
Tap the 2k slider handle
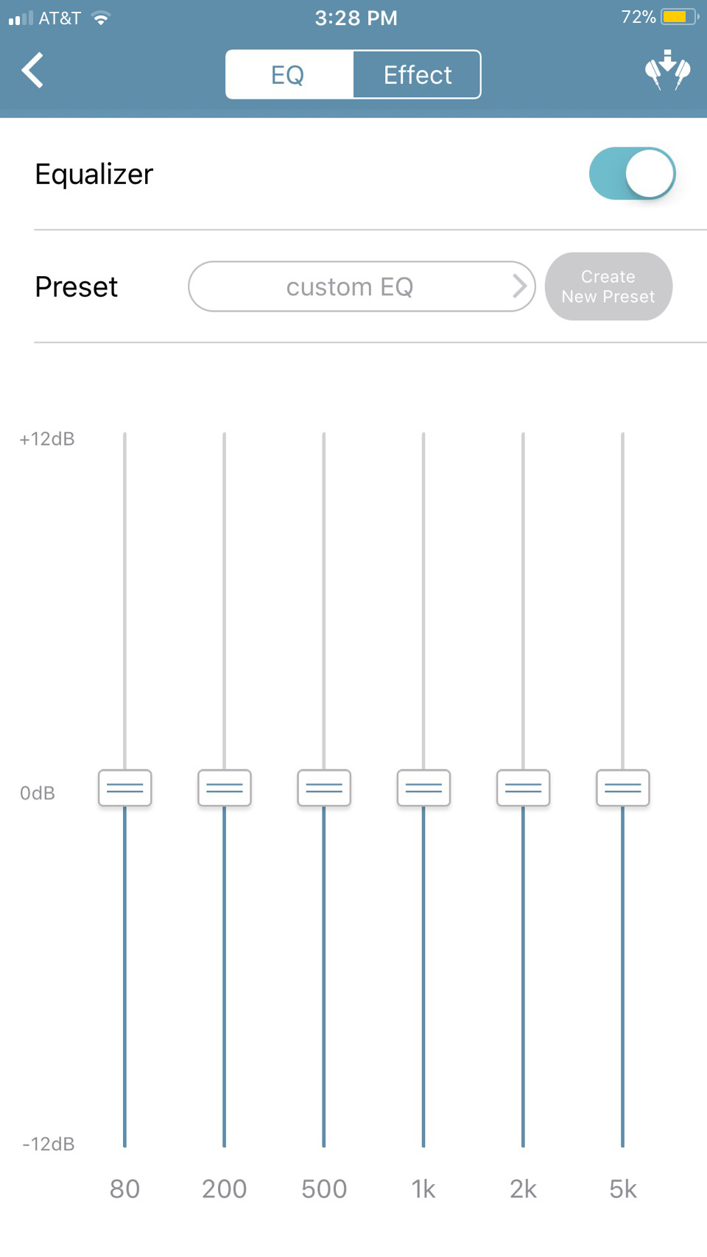click(523, 788)
